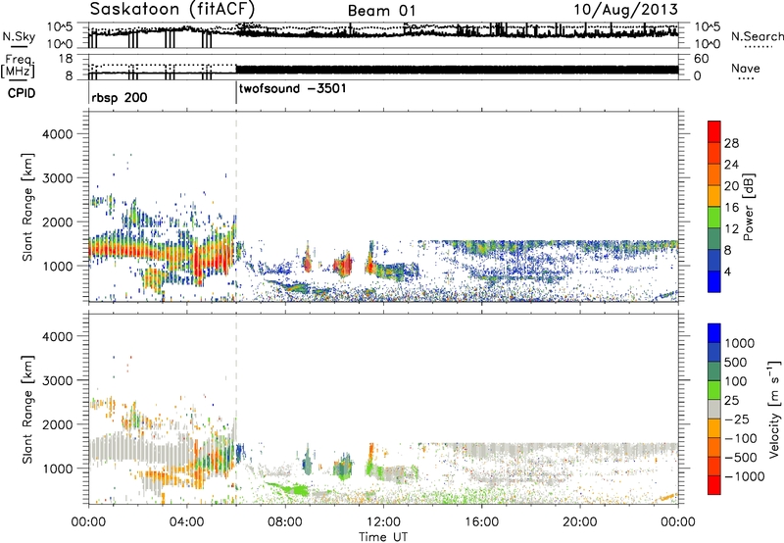The width and height of the screenshot is (784, 543).
Task: Click 'Slant Range [km]' label of velocity panel
Action: point(27,410)
